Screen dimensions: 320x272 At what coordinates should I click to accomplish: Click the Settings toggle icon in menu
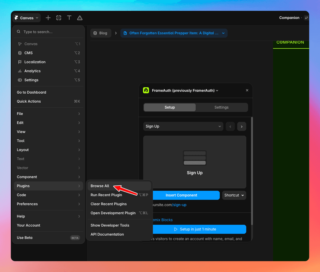(x=20, y=80)
